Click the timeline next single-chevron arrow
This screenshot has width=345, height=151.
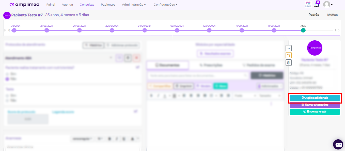click(x=336, y=30)
